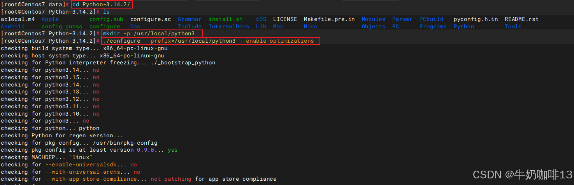Select 'checking Python for regen version...' line
The width and height of the screenshot is (574, 185).
62,135
